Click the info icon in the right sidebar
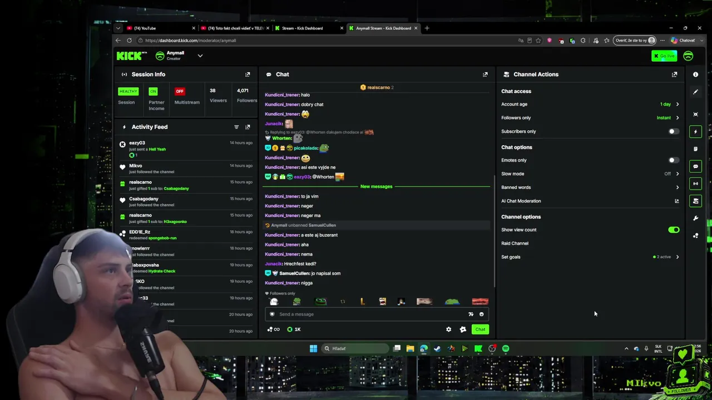This screenshot has height=400, width=712. (695, 74)
